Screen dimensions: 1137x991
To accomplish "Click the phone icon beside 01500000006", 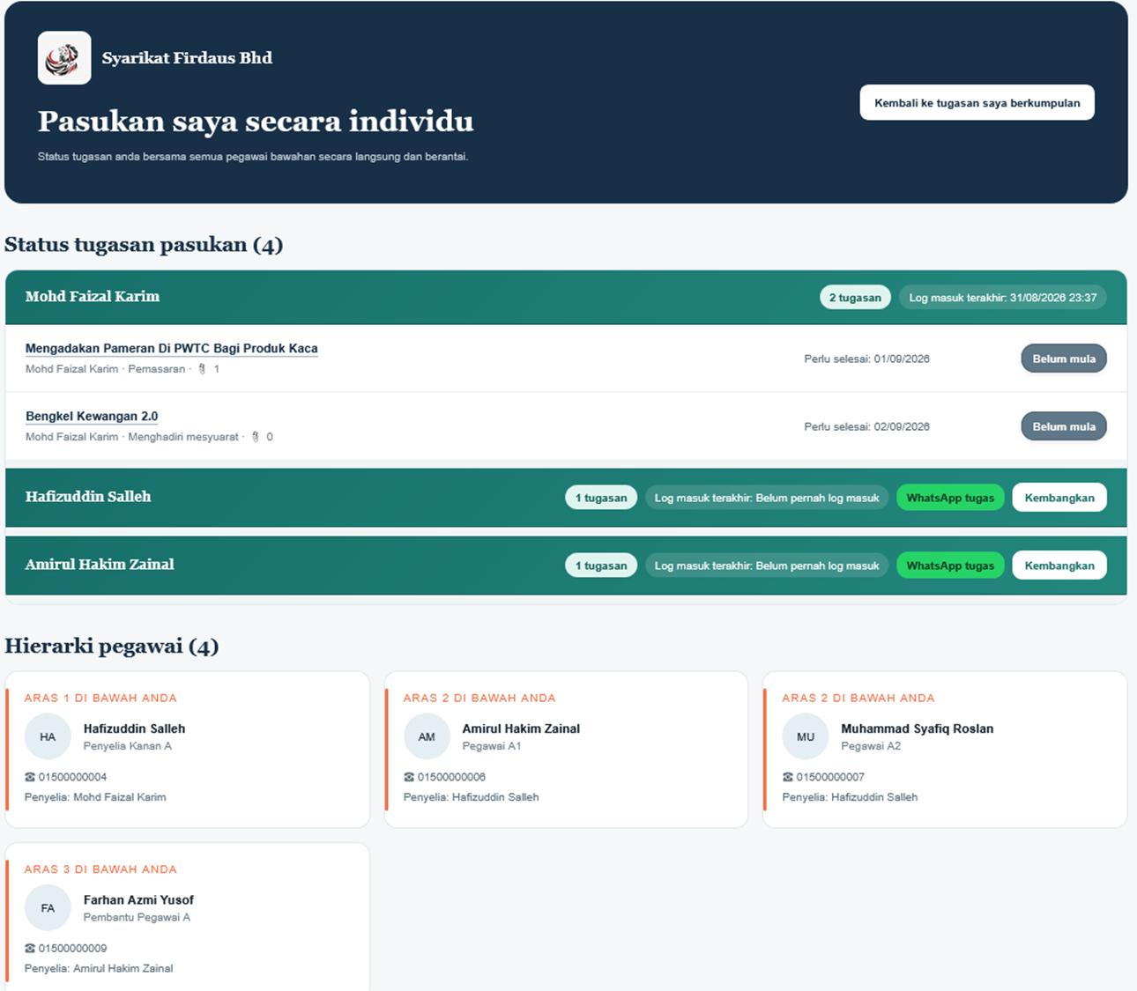I will point(409,777).
